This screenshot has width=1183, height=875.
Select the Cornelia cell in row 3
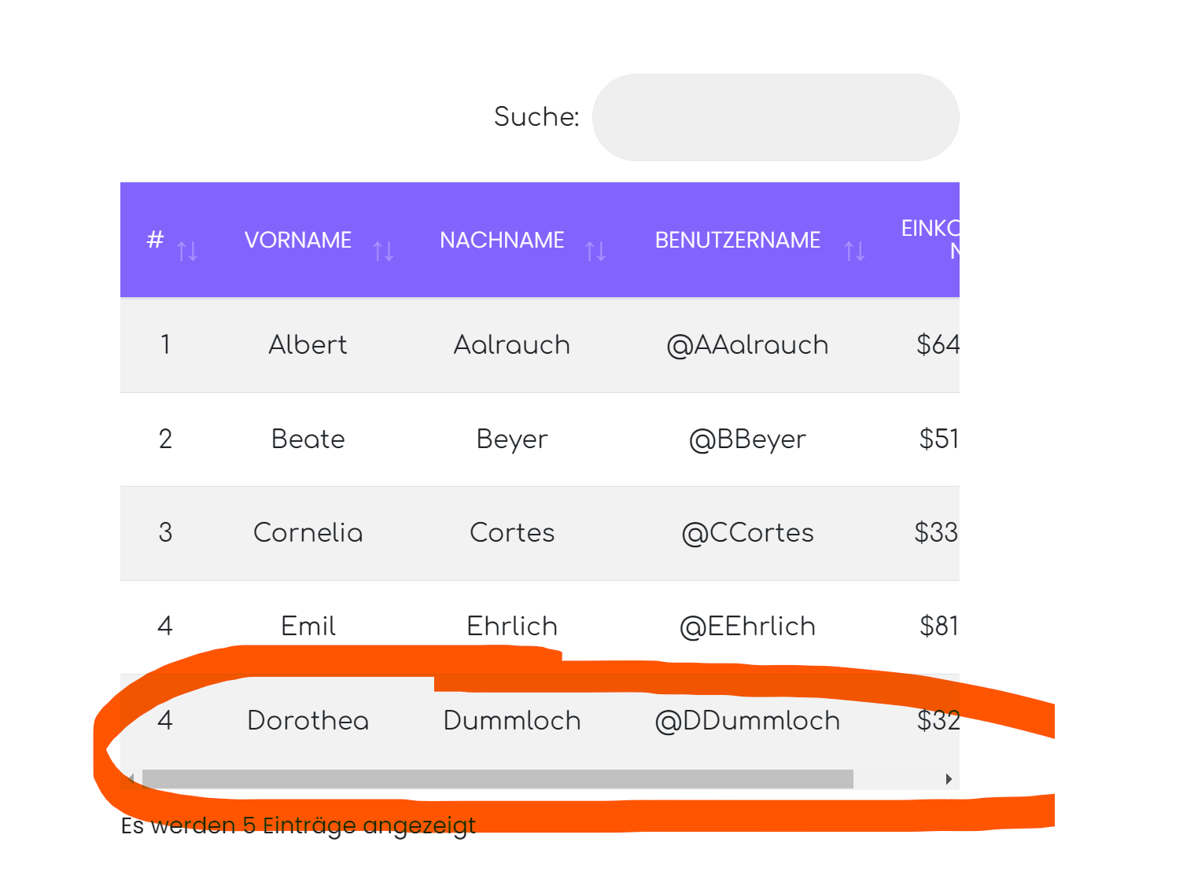pos(308,533)
